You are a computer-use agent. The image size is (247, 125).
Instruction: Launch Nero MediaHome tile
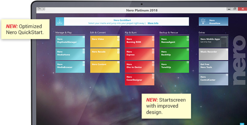(x=70, y=54)
